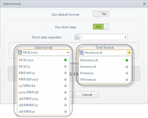The image size is (148, 118).
Task: Select the radio dot beside h:mm:ss tt
Action: [127, 67]
